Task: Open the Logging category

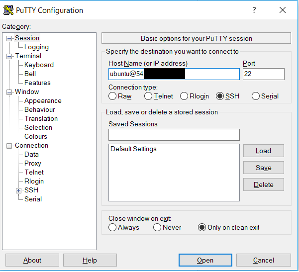Action: (x=36, y=47)
